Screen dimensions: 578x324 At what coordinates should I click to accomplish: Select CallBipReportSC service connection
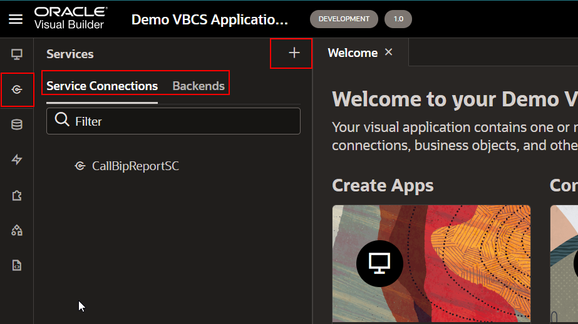click(x=135, y=166)
